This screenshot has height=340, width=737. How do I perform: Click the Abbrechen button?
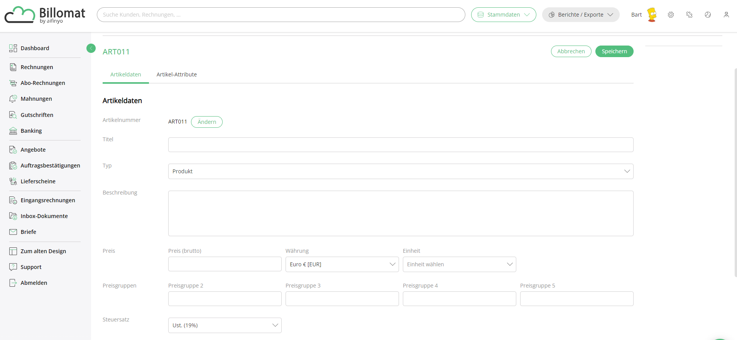point(571,51)
